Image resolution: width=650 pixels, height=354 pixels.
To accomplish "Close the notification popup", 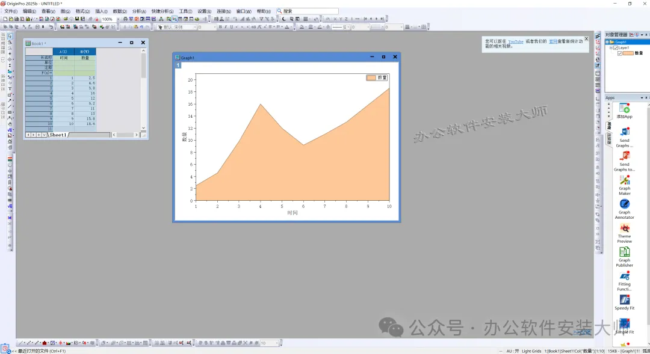I will pyautogui.click(x=586, y=38).
